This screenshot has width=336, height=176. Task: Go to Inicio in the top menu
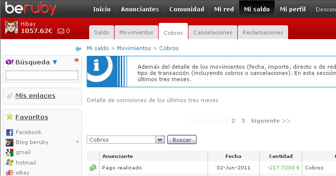pyautogui.click(x=102, y=9)
